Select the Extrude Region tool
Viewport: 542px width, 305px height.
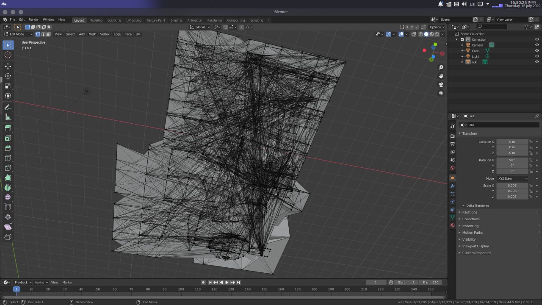[8, 128]
